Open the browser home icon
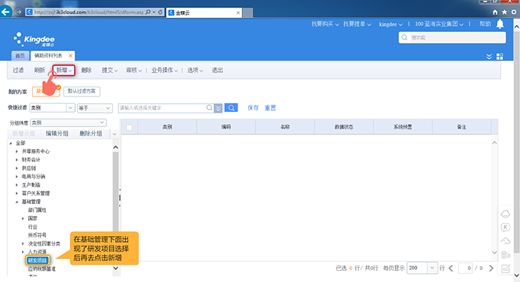Image resolution: width=520 pixels, height=282 pixels. pos(495,13)
